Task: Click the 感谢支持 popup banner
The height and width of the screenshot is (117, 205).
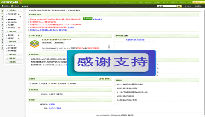Action: pos(112,63)
